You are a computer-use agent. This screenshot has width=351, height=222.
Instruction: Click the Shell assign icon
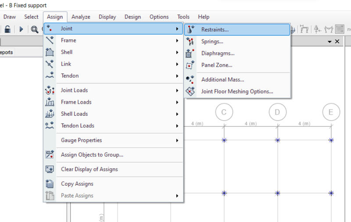coord(50,52)
